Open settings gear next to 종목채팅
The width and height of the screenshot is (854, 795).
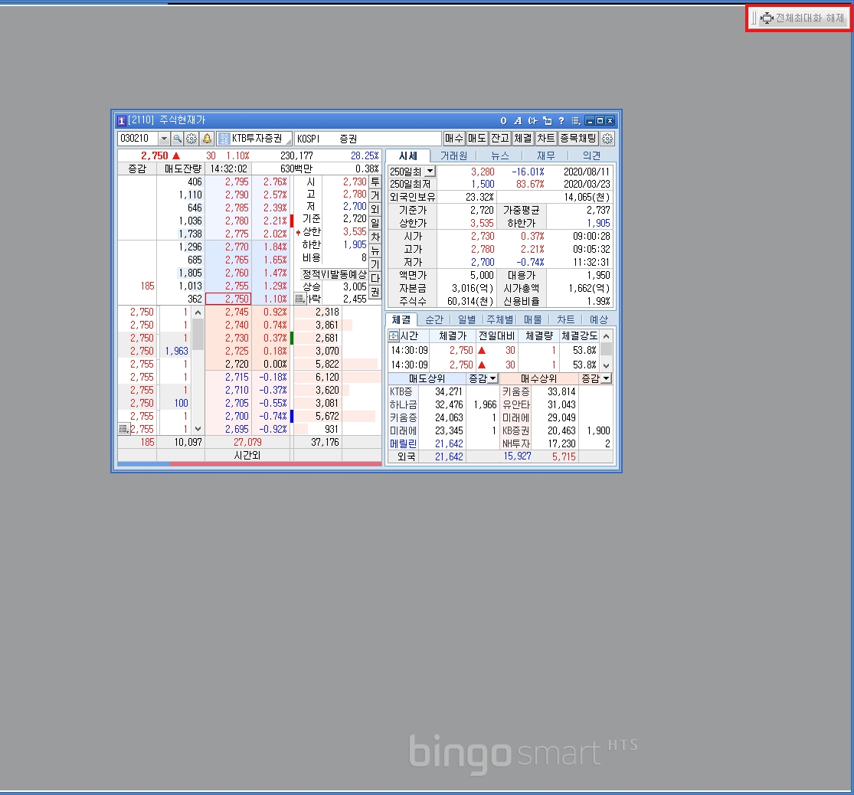pyautogui.click(x=607, y=139)
